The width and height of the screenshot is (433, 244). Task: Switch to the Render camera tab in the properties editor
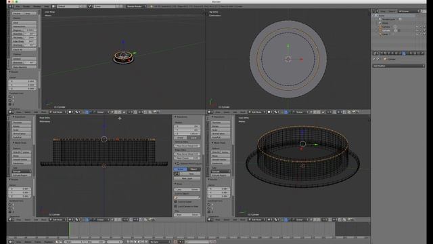(x=382, y=53)
